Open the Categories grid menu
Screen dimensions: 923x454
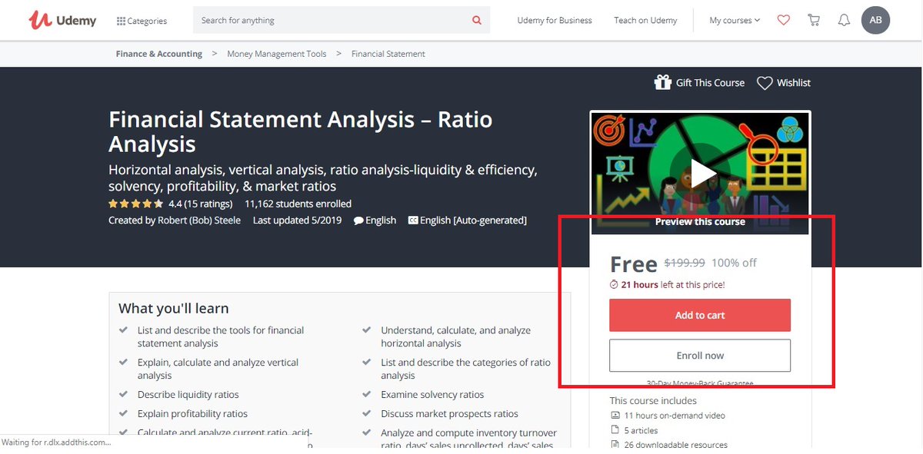click(142, 21)
